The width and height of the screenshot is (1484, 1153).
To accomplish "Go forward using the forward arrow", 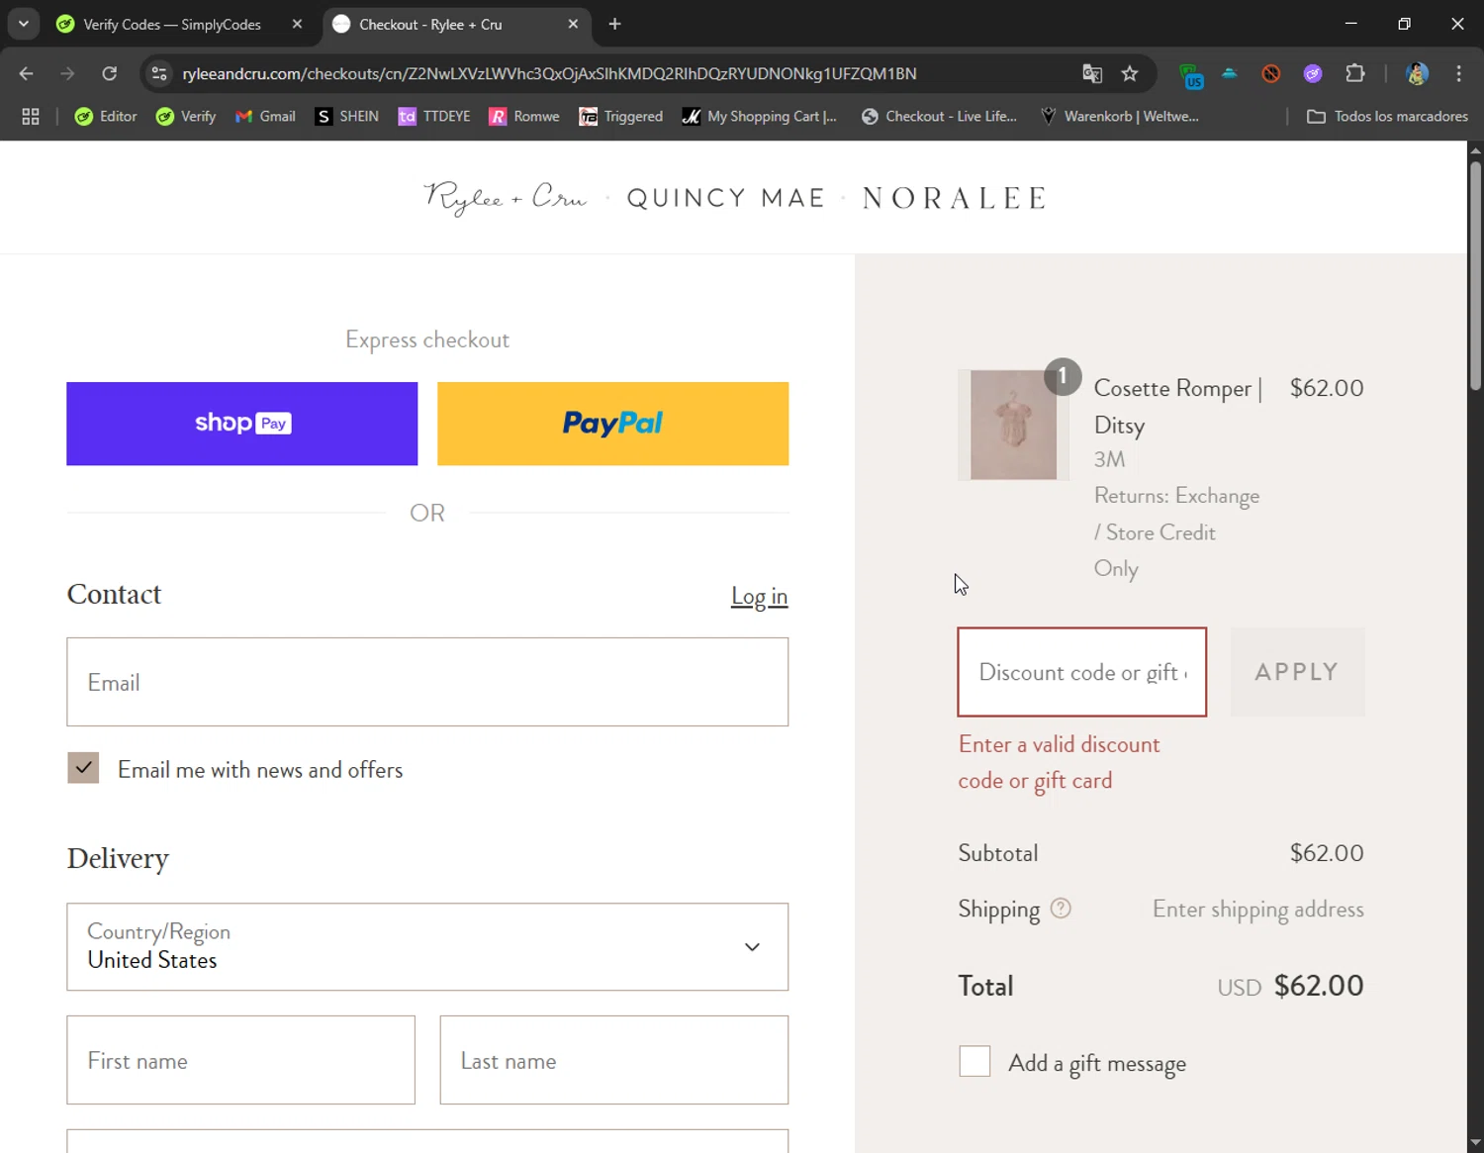I will pyautogui.click(x=67, y=73).
